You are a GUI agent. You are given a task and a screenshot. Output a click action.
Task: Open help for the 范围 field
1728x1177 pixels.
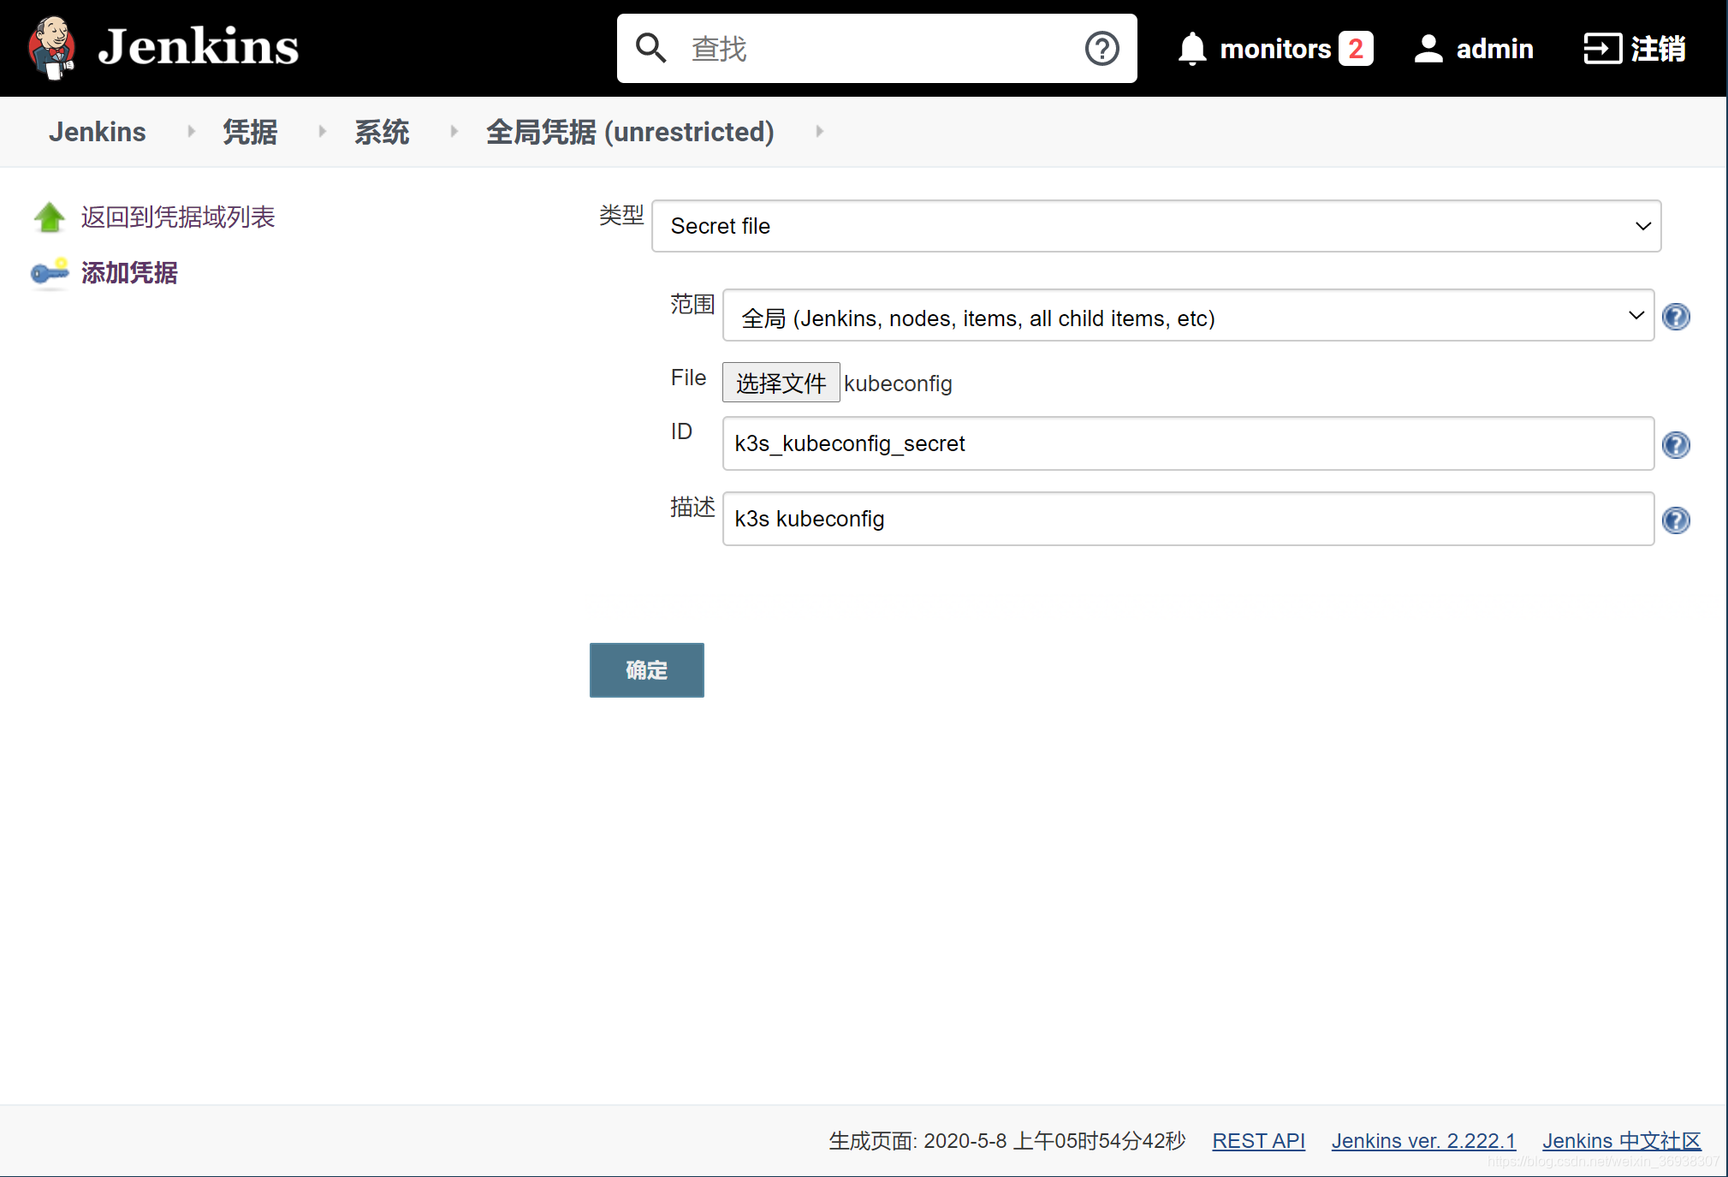[1676, 317]
